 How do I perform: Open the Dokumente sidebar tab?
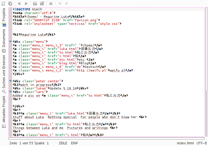pyautogui.click(x=4, y=41)
